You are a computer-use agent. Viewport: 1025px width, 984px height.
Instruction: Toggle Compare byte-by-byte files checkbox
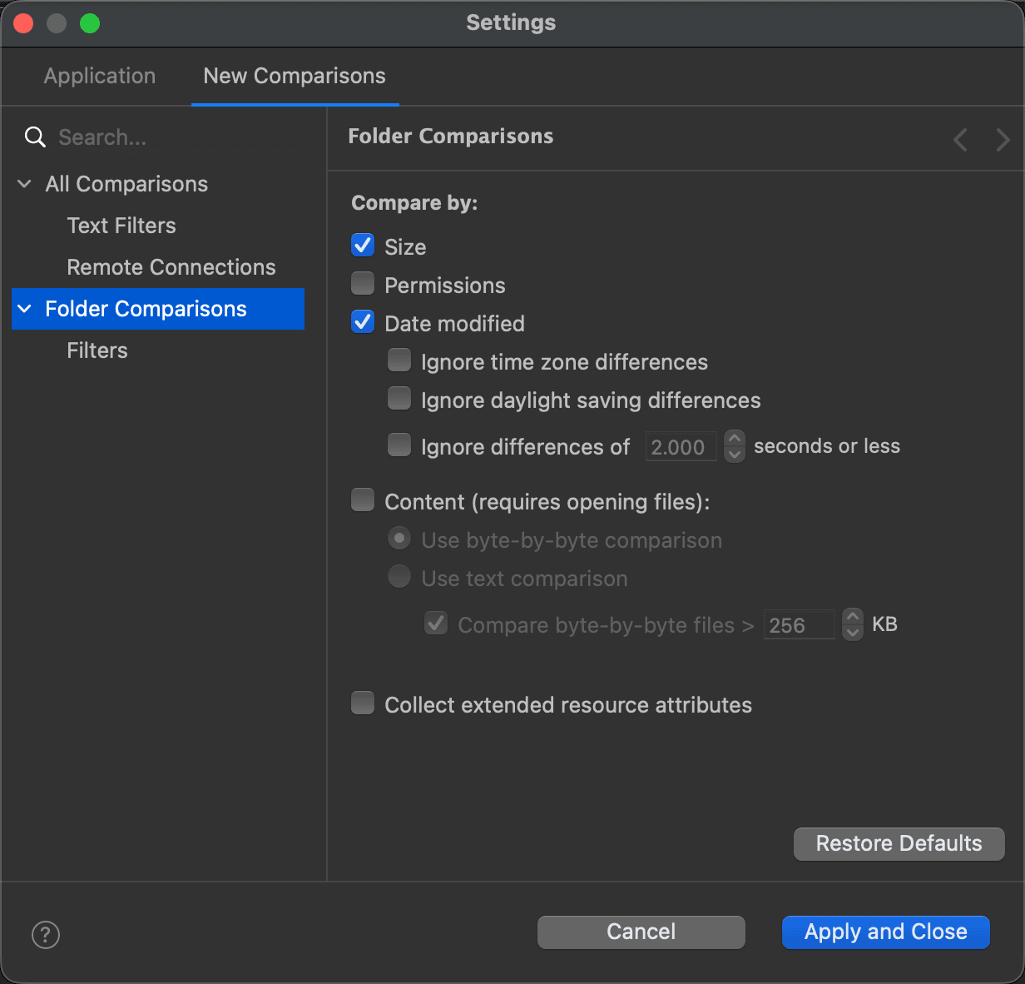(436, 624)
